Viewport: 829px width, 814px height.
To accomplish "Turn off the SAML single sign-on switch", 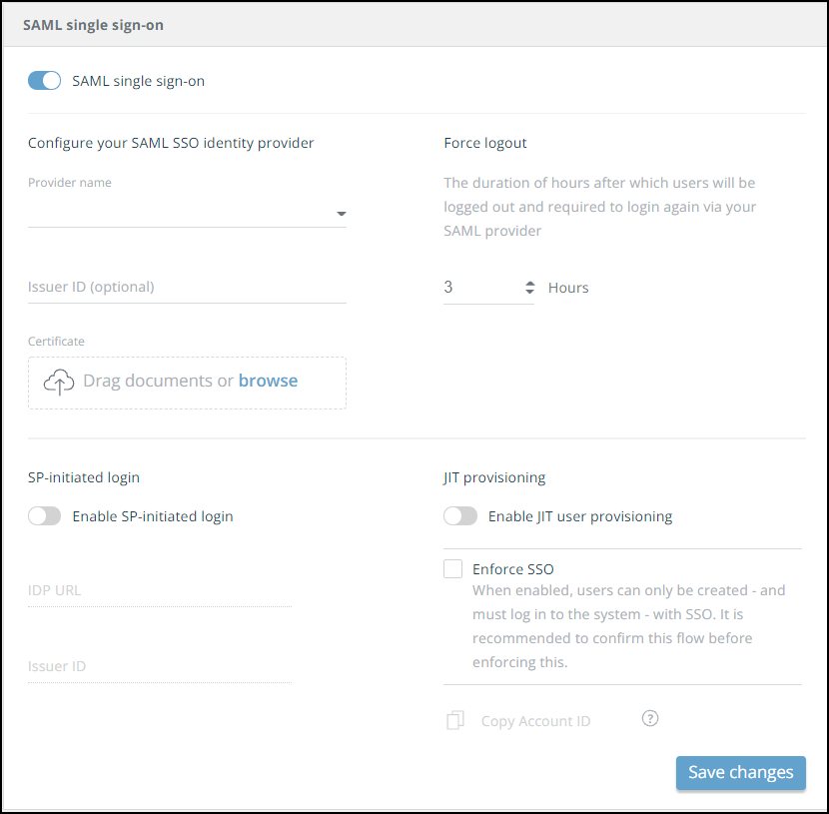I will pyautogui.click(x=45, y=81).
